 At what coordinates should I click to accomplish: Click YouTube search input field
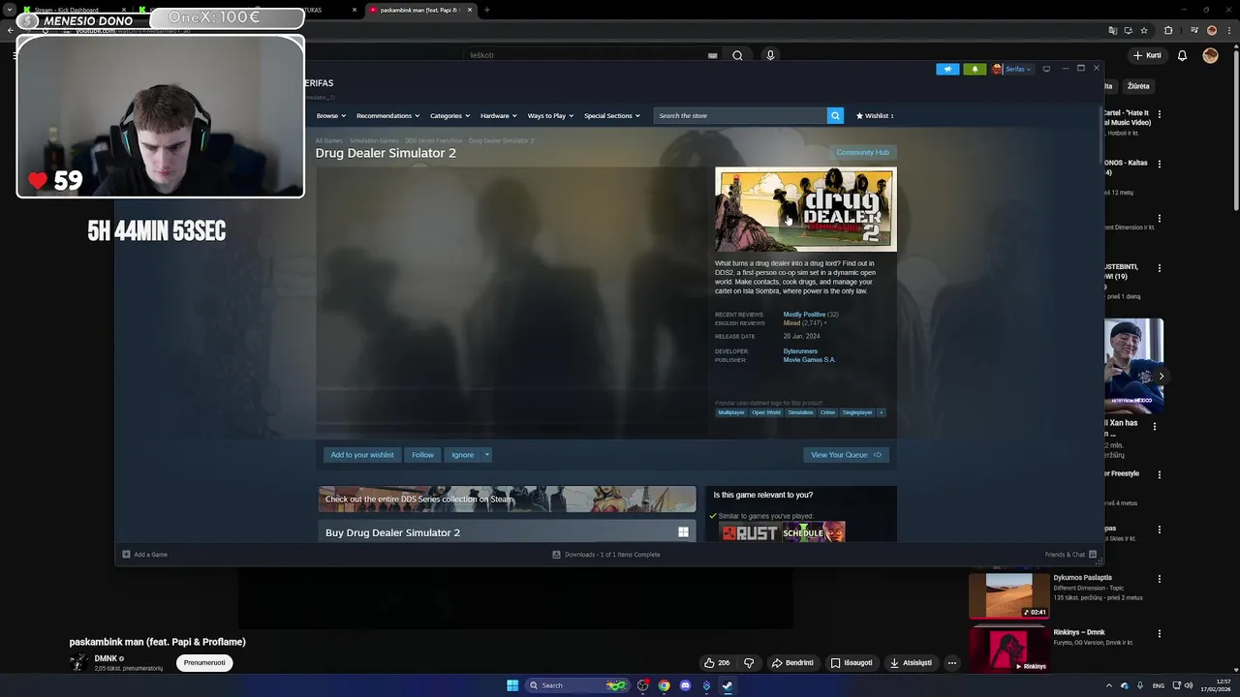point(593,55)
